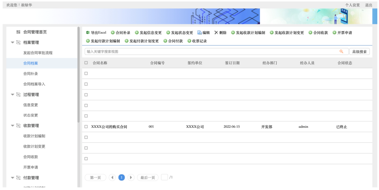
Task: Toggle the 收款管理 section arrow
Action: click(13, 126)
